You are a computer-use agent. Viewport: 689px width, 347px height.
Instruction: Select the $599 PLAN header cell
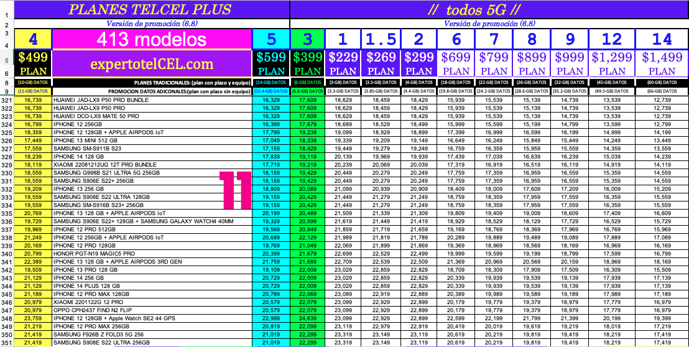click(271, 64)
